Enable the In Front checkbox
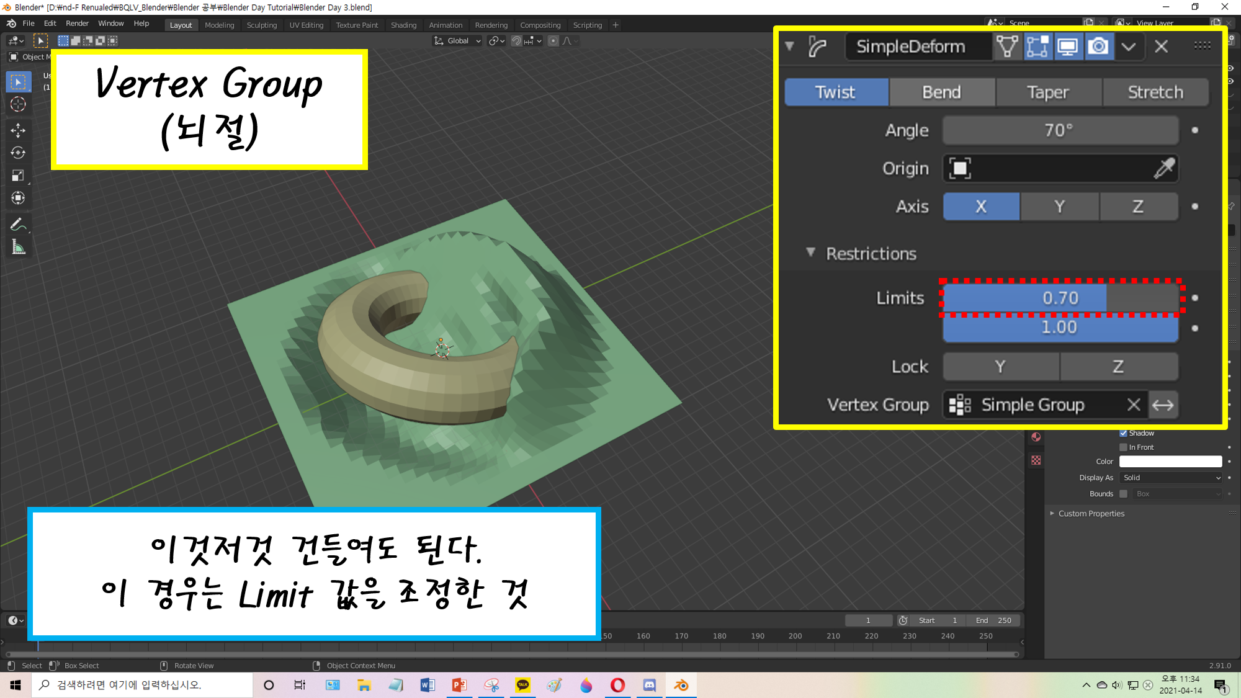 pos(1123,447)
